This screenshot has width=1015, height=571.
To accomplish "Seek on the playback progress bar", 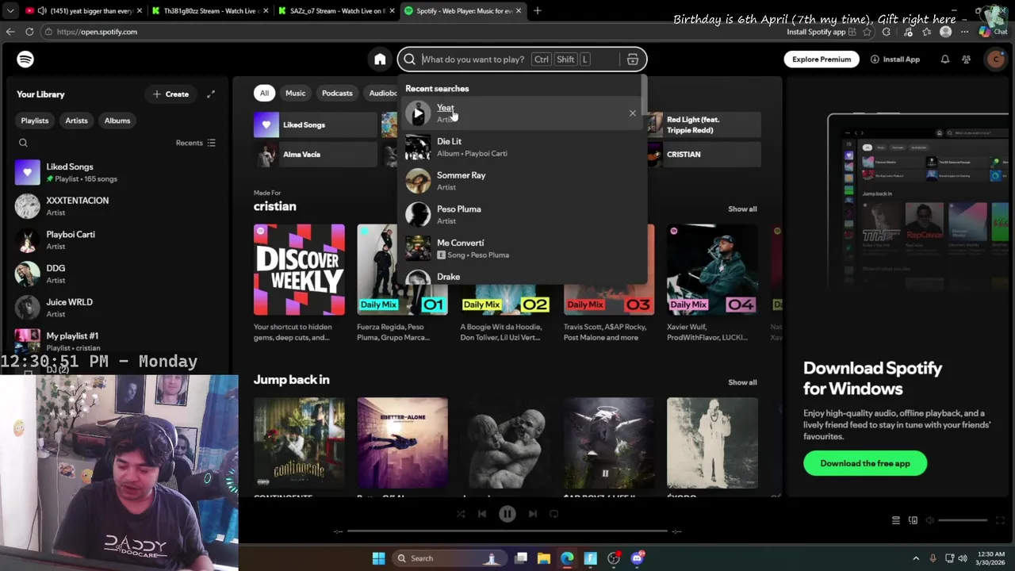I will point(507,531).
